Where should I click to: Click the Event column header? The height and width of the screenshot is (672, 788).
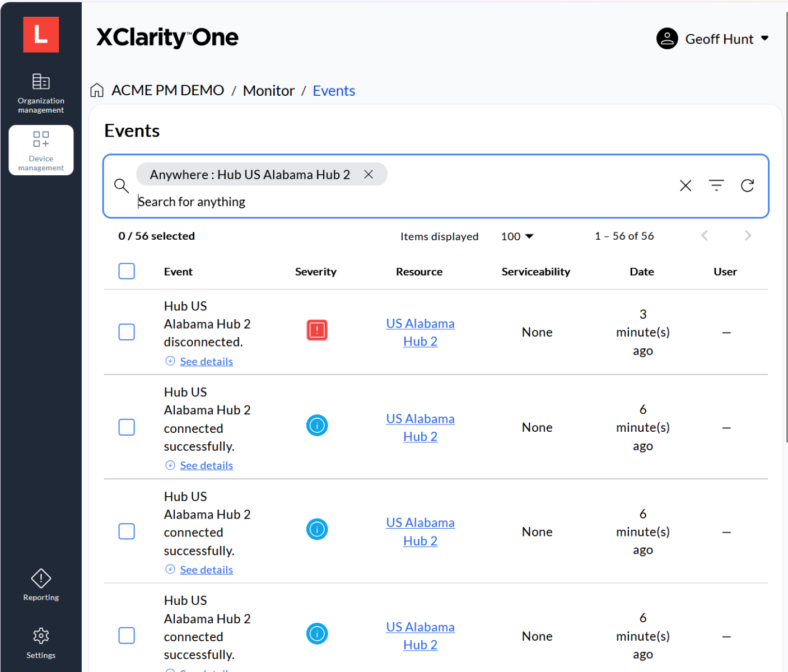tap(178, 272)
